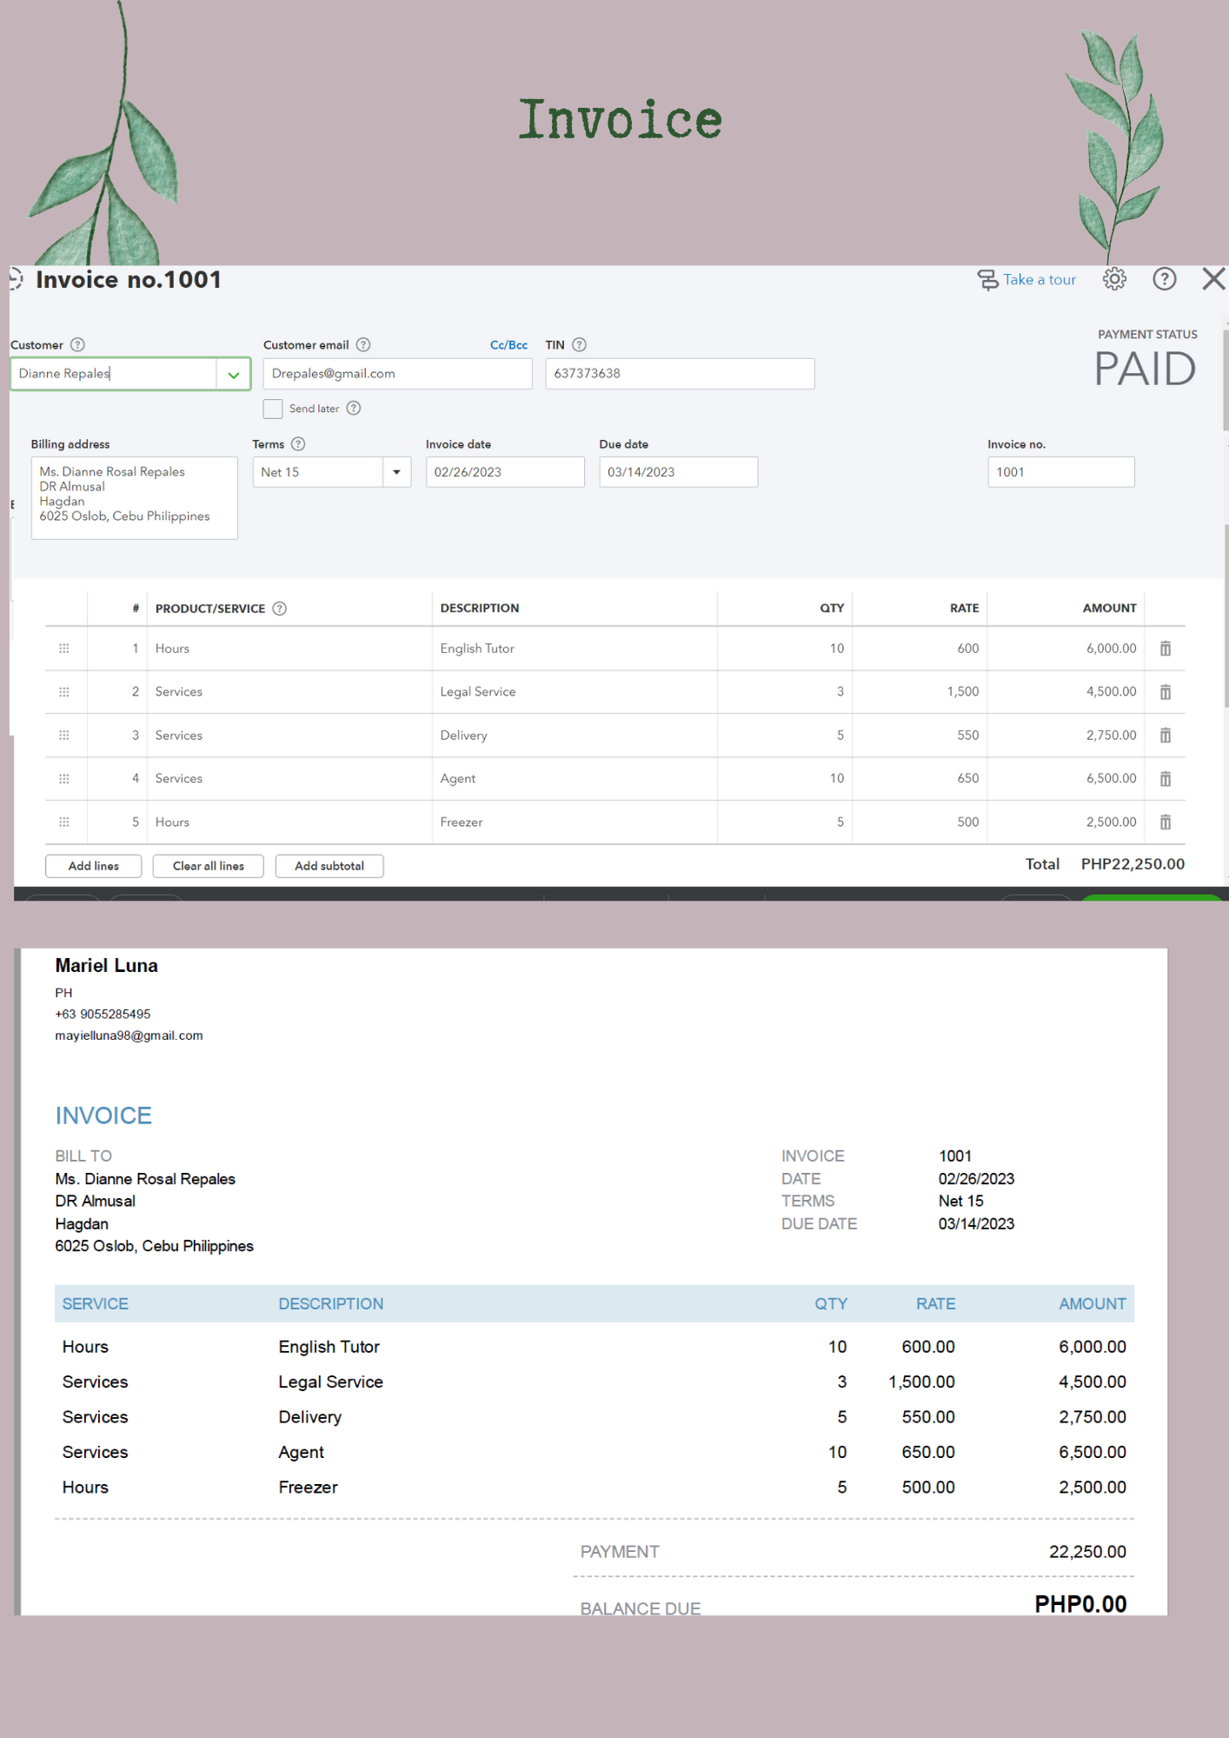This screenshot has height=1738, width=1229.
Task: Click the amount 6,000.00 in line 1
Action: (1111, 649)
